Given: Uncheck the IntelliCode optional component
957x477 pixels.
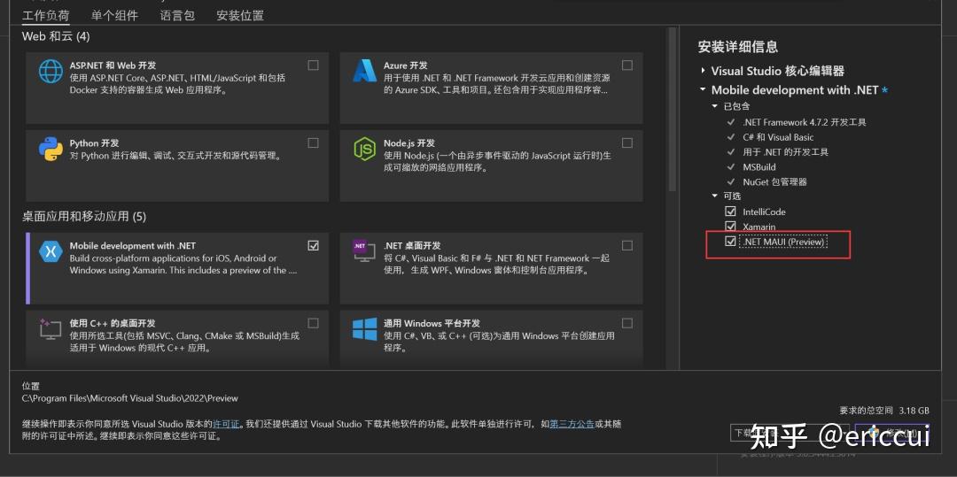Looking at the screenshot, I should (x=730, y=212).
